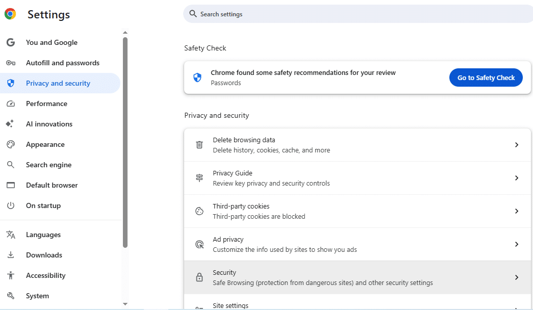Click the Performance gauge icon
This screenshot has height=310, width=533.
click(10, 104)
